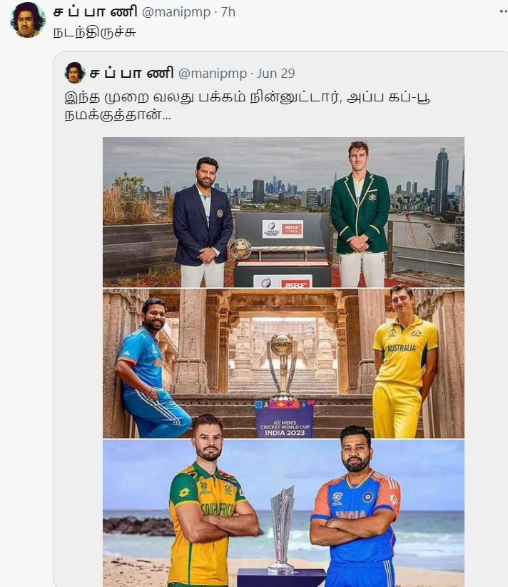Viewport: 508px width, 587px height.
Task: Open the large profile avatar of the main tweet
Action: click(28, 20)
